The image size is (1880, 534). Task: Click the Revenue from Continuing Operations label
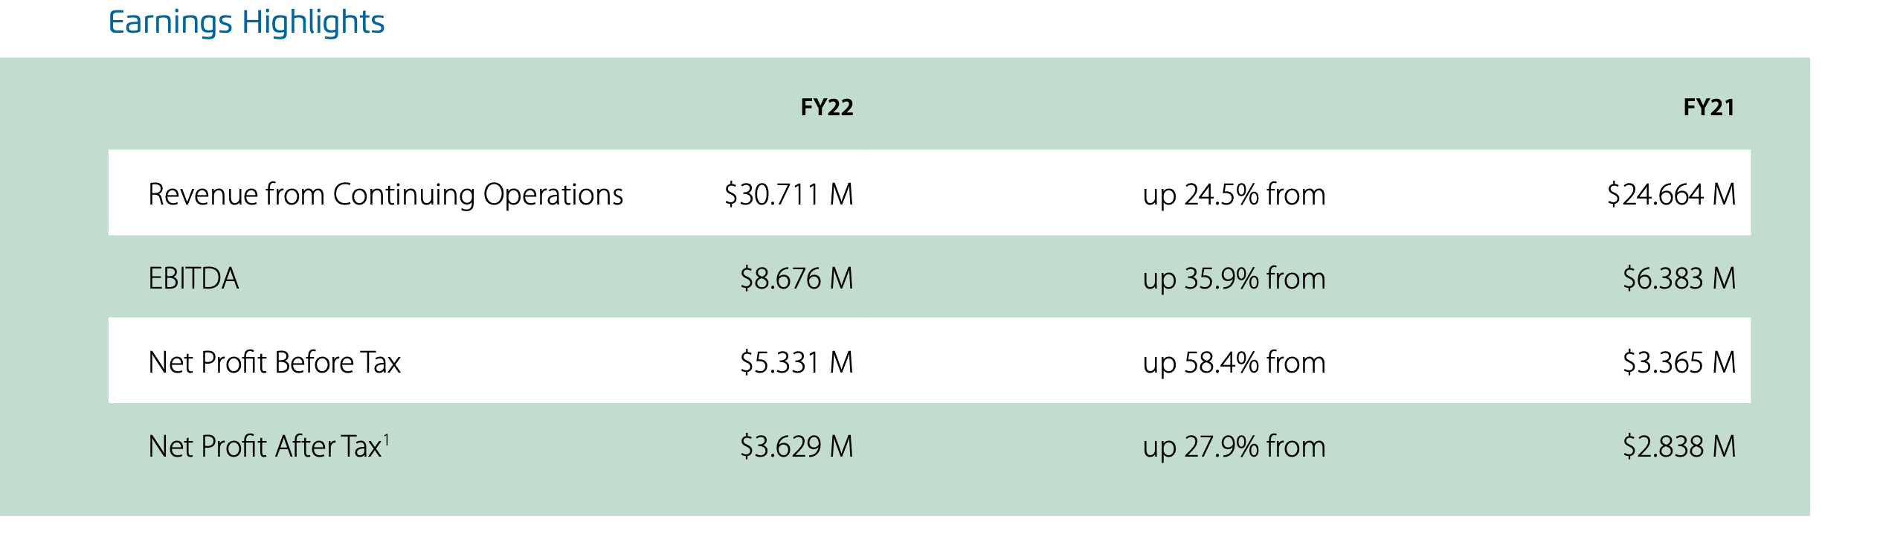click(x=385, y=195)
